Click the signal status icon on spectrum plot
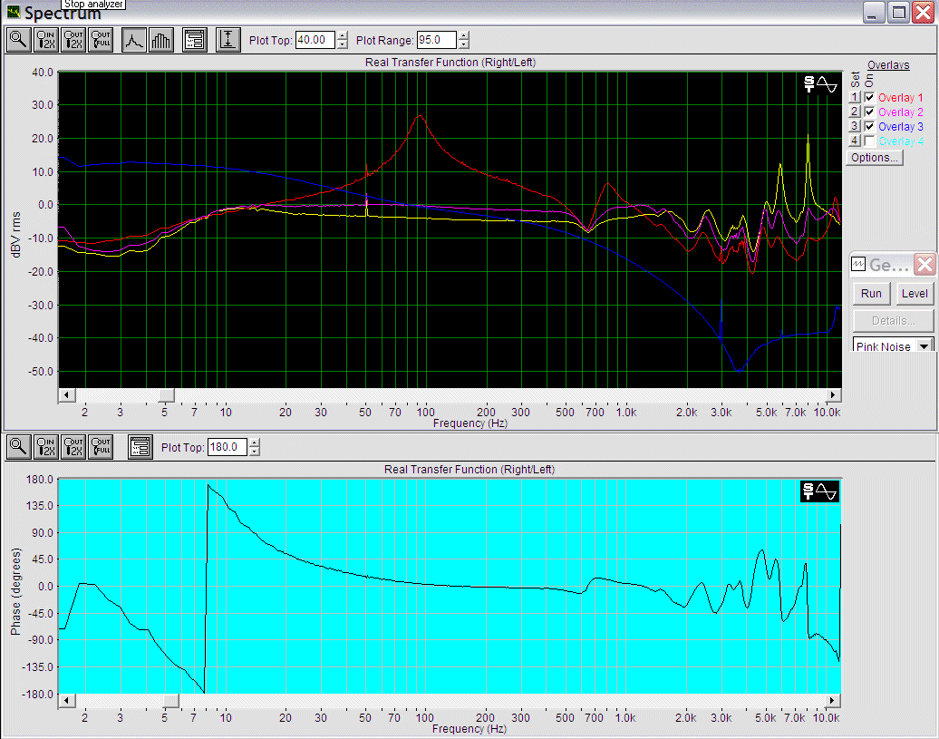Image resolution: width=939 pixels, height=739 pixels. 820,84
